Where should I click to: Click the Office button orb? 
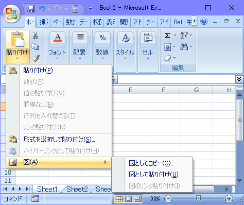coord(11,14)
